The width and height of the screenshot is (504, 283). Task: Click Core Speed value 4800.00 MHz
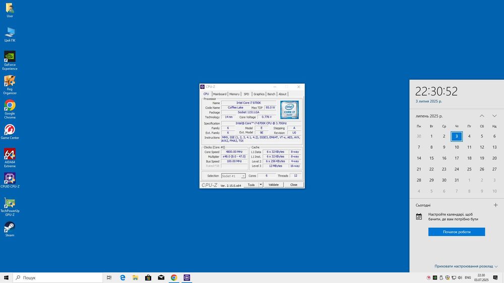point(234,152)
